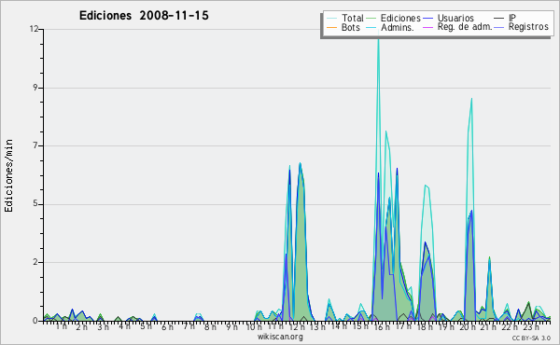Select the Bots legend entry
This screenshot has width=560, height=345.
pos(343,27)
